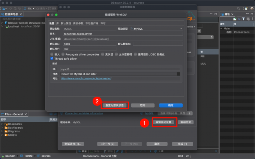255x159 pixels.
Task: Click the 编辑驱动设置 button
Action: pos(163,122)
